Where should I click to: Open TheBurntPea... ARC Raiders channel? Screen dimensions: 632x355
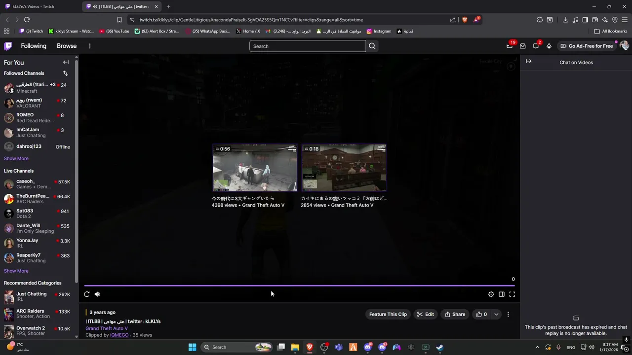pyautogui.click(x=37, y=199)
